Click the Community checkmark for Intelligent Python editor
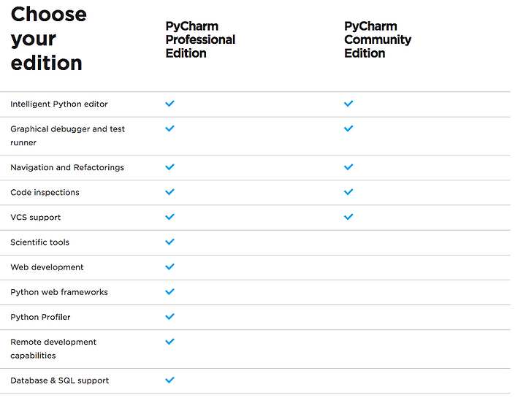The image size is (526, 406). click(348, 104)
